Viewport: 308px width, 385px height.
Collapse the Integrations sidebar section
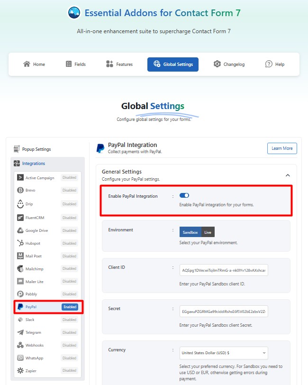47,163
